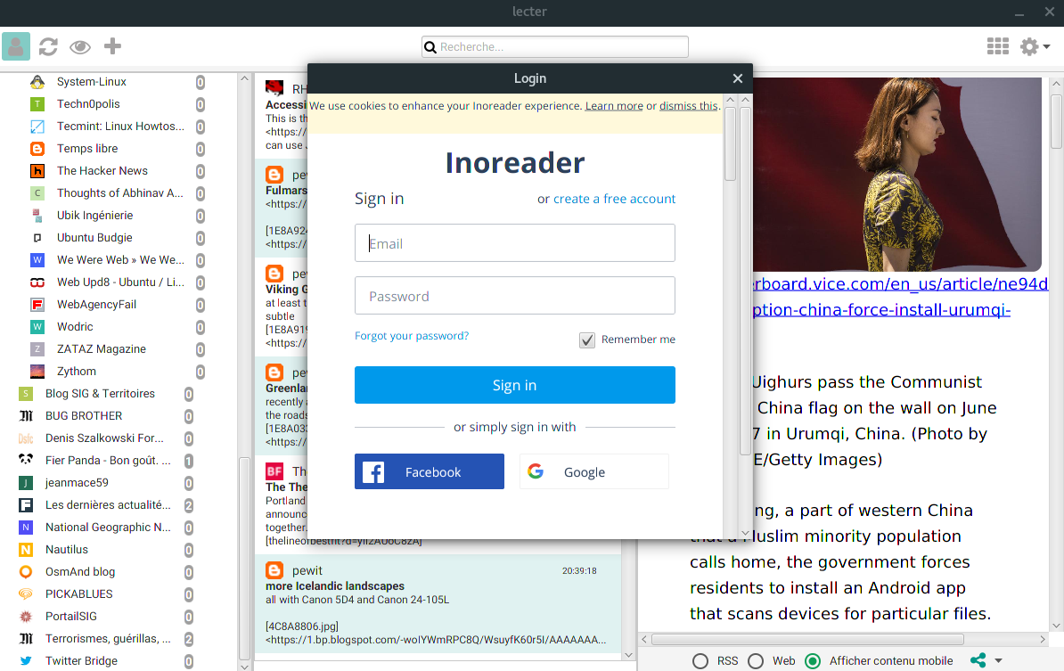Sign in with Google button

point(594,471)
